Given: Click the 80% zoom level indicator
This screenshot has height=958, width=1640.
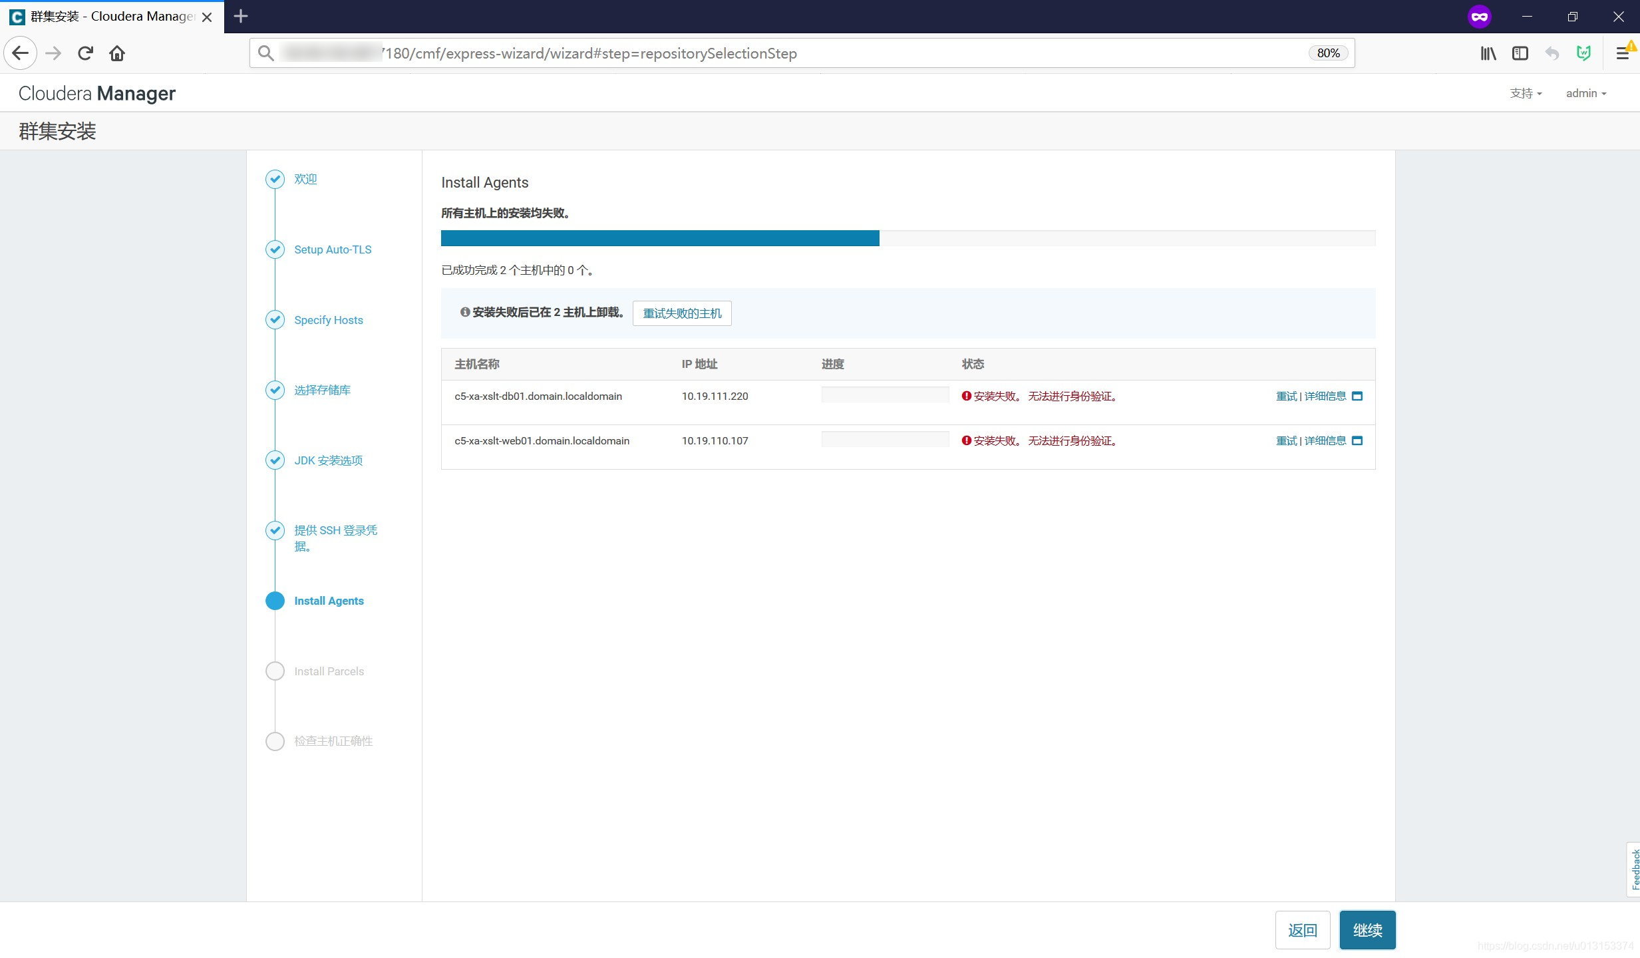Looking at the screenshot, I should tap(1327, 53).
